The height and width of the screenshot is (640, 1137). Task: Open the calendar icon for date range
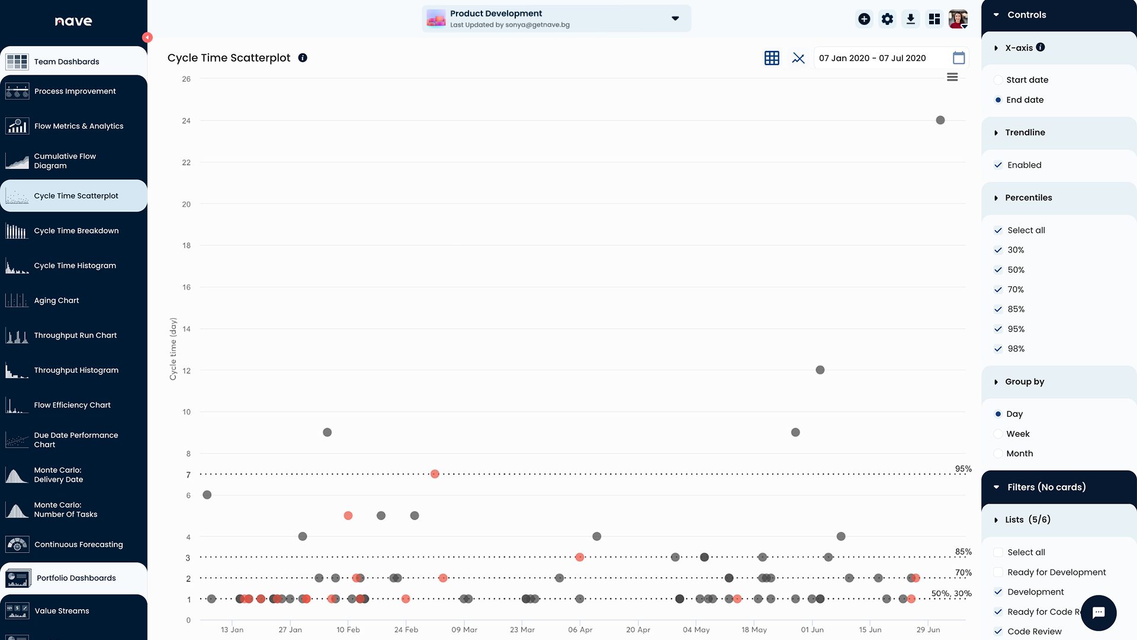pos(959,58)
